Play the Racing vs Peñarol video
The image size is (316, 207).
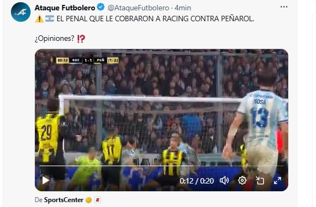click(45, 180)
